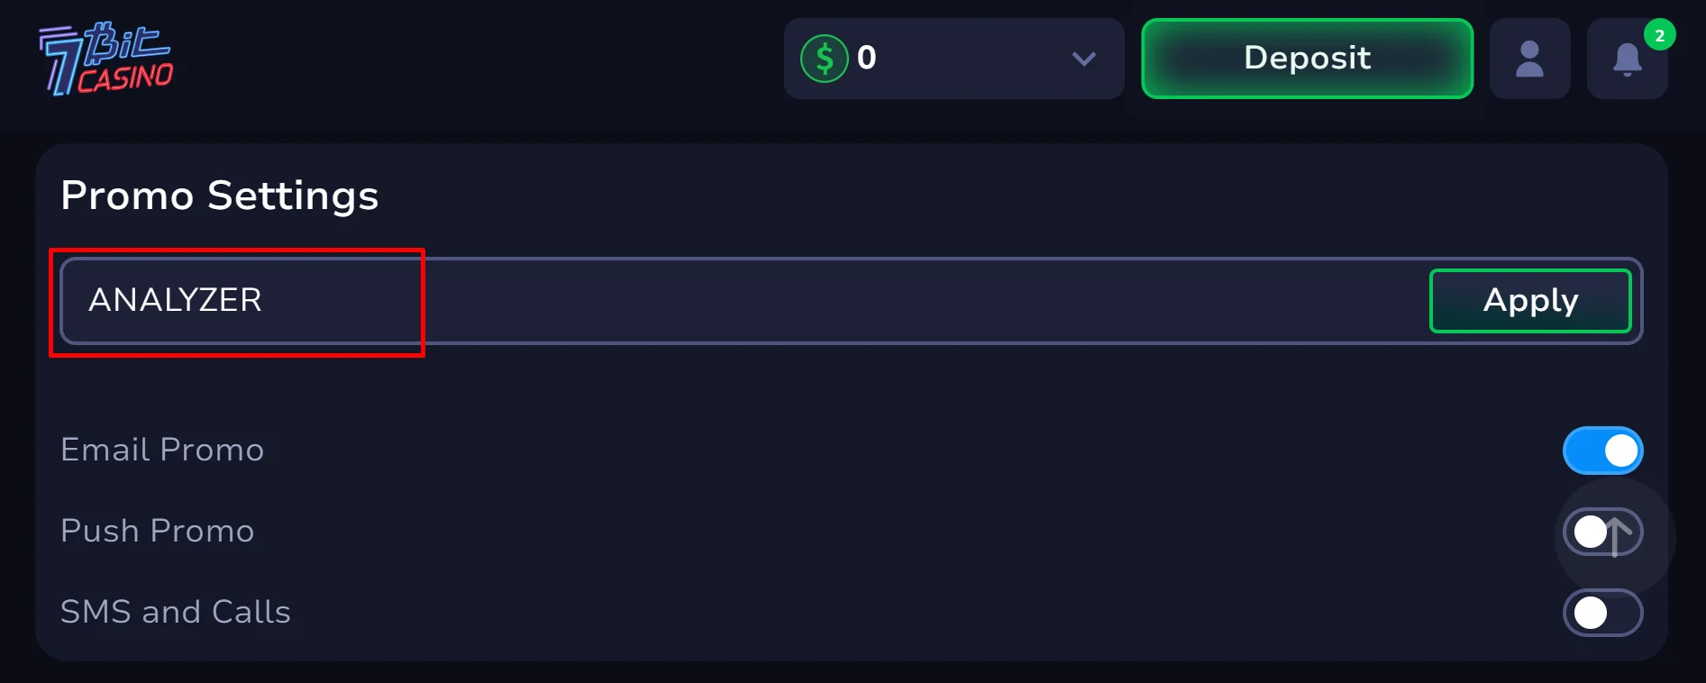The image size is (1706, 683).
Task: Click the balance amount showing 0
Action: [x=866, y=59]
